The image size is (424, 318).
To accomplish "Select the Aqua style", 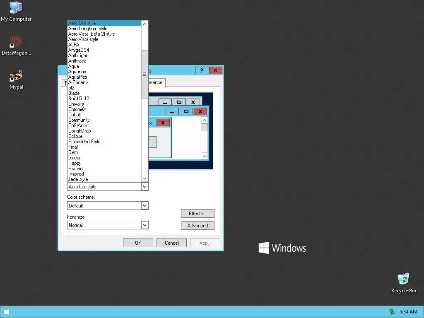I will tap(104, 67).
